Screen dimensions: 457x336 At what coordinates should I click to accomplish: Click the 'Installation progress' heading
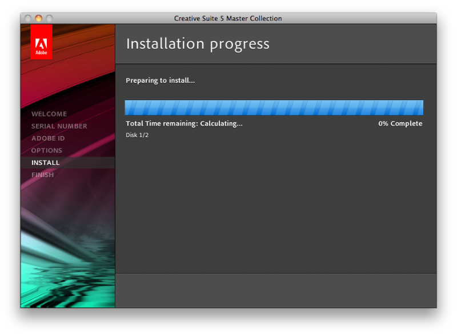click(x=198, y=44)
